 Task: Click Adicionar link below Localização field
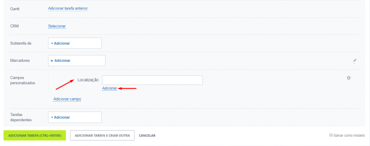(x=109, y=88)
